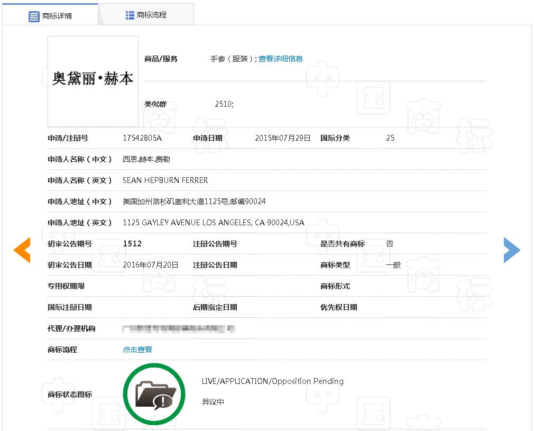Go to previous trademark with orange arrow

tap(22, 250)
